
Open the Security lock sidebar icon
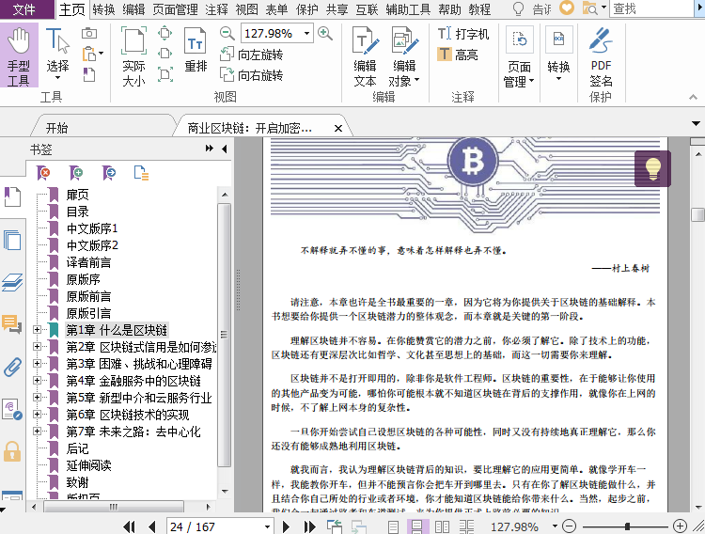coord(12,451)
